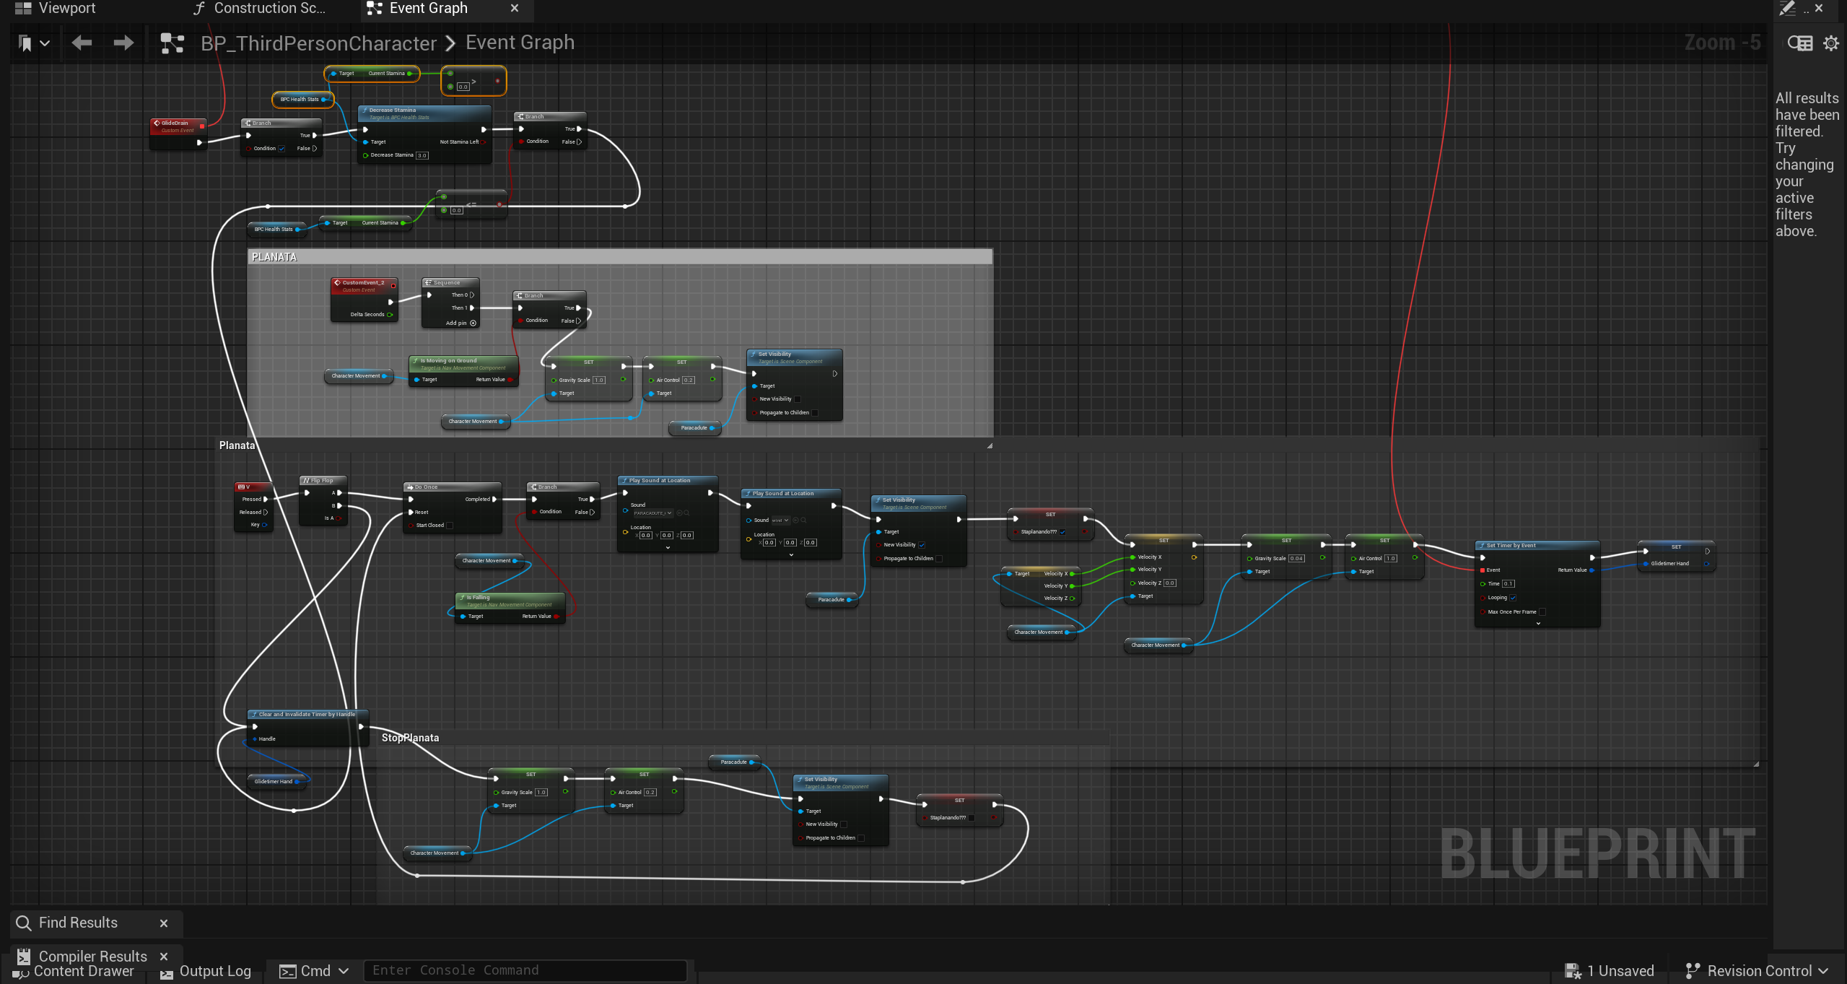Click the breadcrumb chevron before Event Graph
1847x984 pixels.
[451, 43]
